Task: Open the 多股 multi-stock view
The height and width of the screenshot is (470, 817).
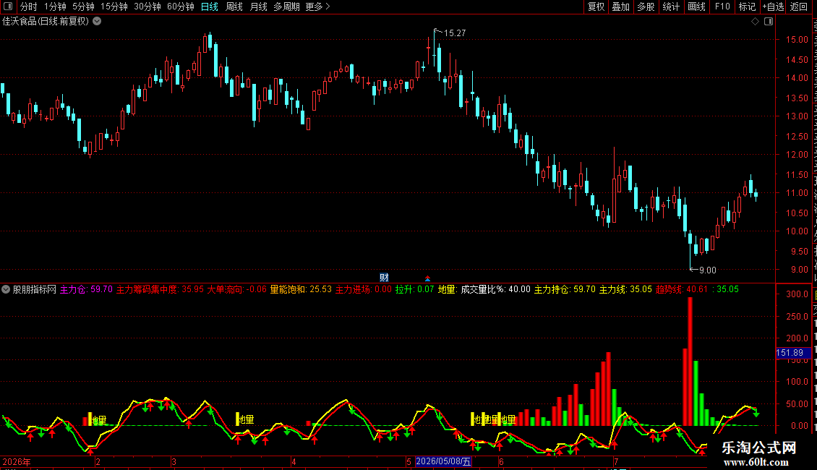Action: (x=646, y=7)
